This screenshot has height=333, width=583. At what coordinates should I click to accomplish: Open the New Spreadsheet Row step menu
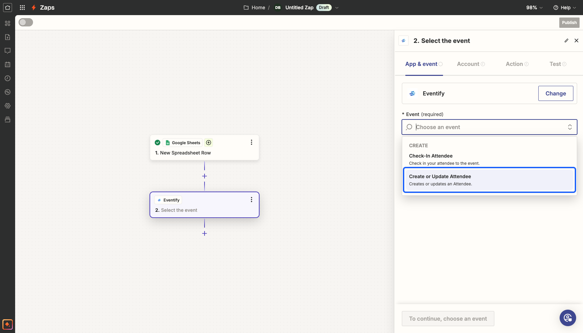252,142
